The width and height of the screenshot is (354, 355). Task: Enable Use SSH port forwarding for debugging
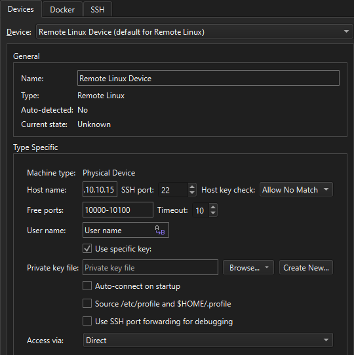click(x=87, y=321)
